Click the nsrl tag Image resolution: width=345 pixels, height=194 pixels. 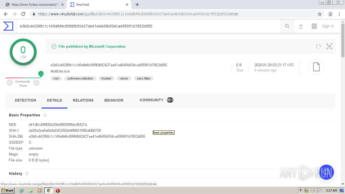pyautogui.click(x=56, y=78)
